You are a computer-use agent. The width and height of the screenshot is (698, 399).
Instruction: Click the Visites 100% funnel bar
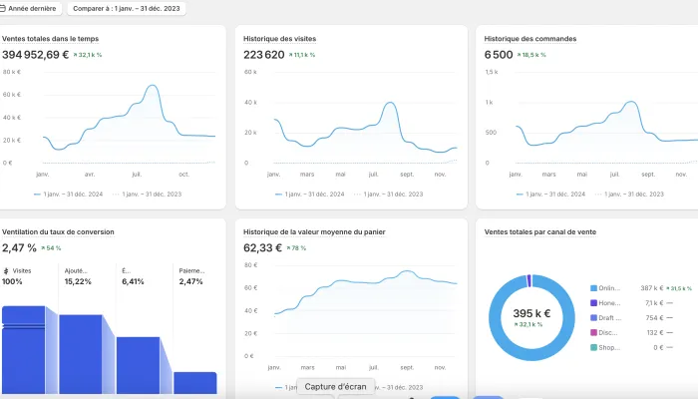click(24, 350)
